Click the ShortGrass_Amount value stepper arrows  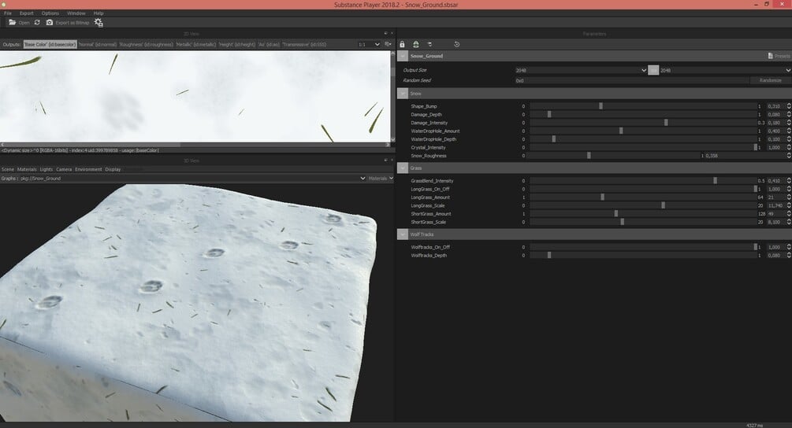click(789, 214)
